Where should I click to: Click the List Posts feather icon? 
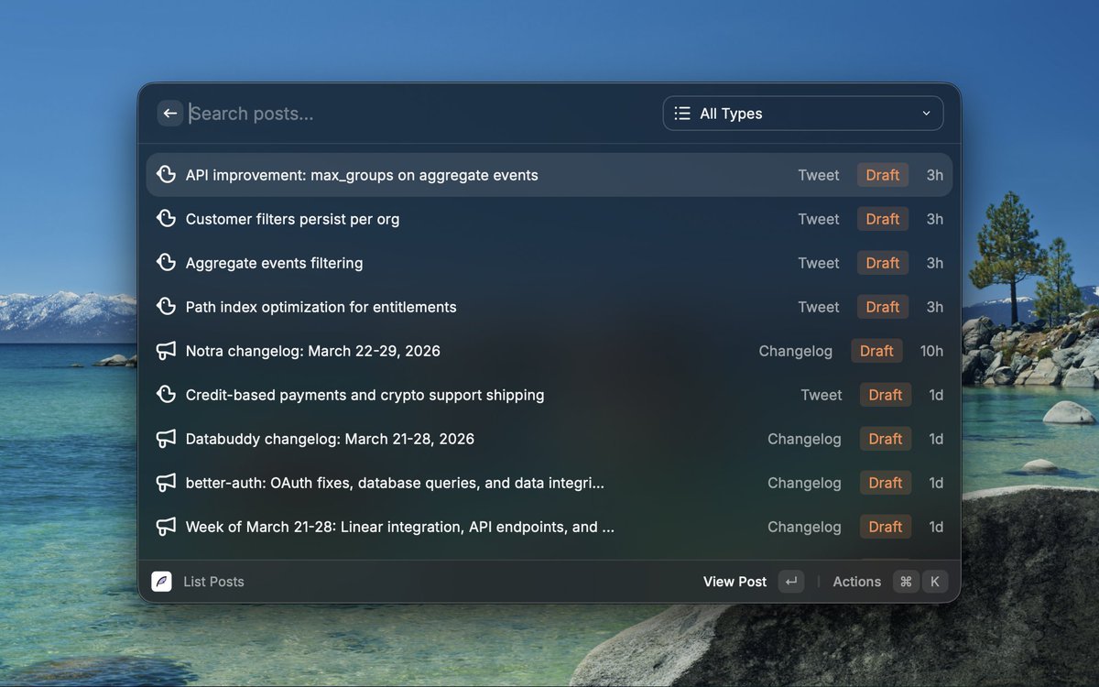coord(162,582)
